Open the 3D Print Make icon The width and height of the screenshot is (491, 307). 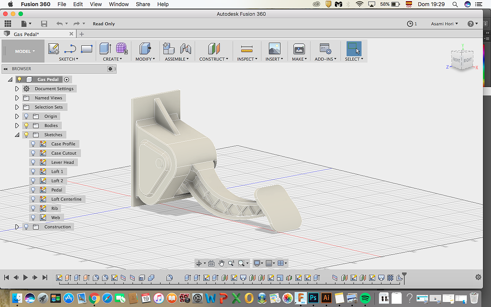coord(299,49)
